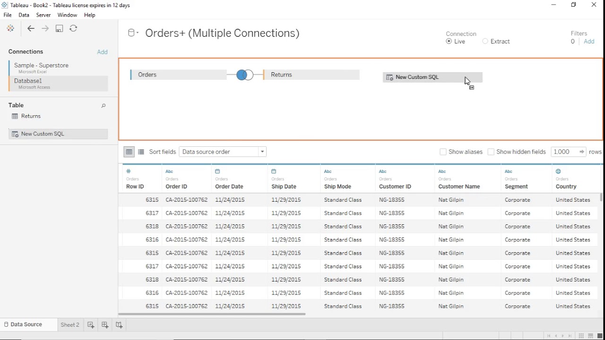
Task: Go back with the undo arrow
Action: click(x=31, y=29)
